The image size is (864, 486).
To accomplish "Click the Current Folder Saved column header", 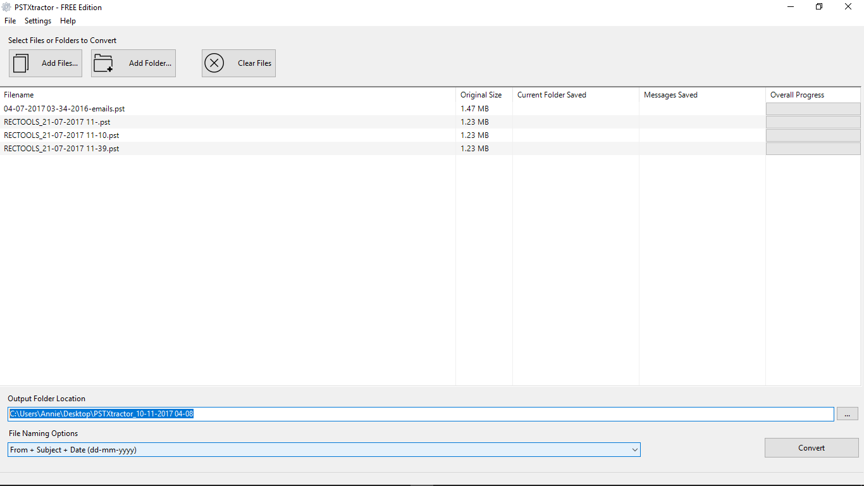I will (x=552, y=95).
